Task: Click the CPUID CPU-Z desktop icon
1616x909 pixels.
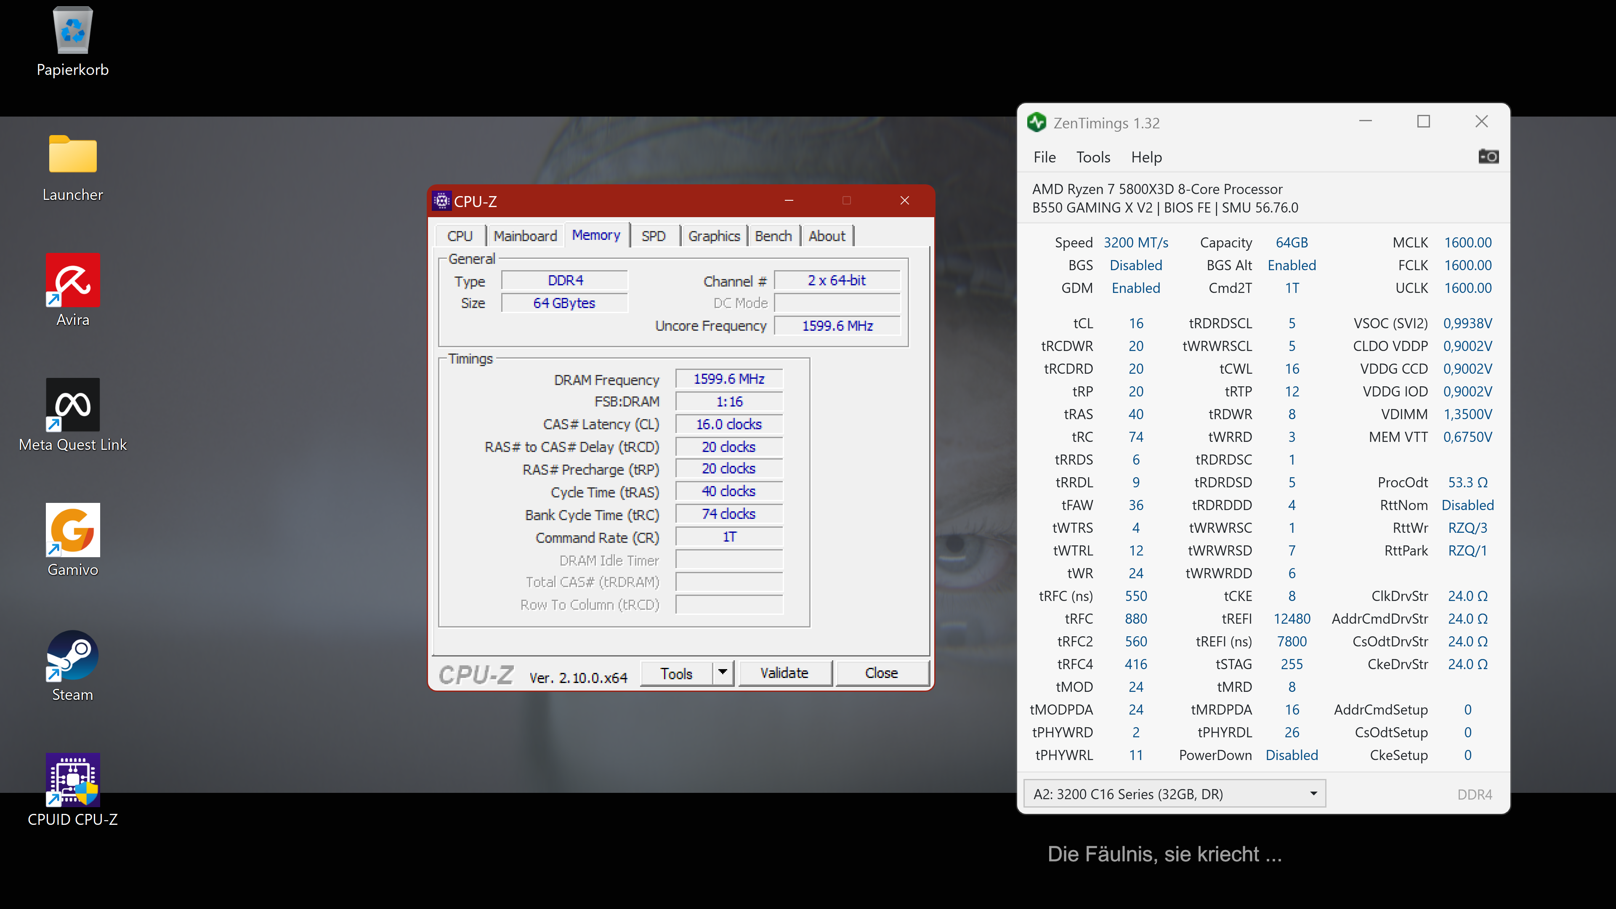Action: pos(73,779)
